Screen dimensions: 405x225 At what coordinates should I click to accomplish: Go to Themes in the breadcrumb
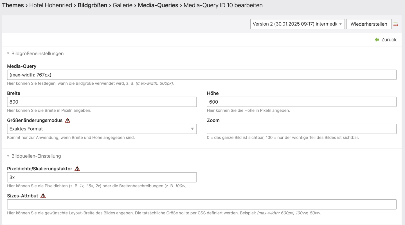click(x=13, y=5)
